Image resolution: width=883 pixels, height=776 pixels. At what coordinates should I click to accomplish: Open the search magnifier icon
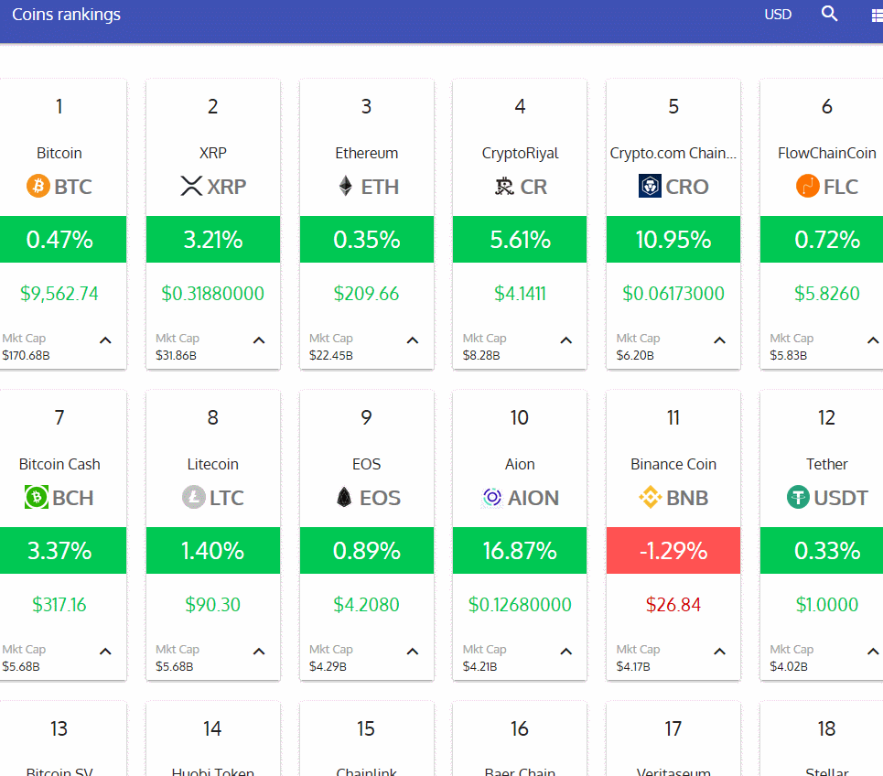(829, 14)
